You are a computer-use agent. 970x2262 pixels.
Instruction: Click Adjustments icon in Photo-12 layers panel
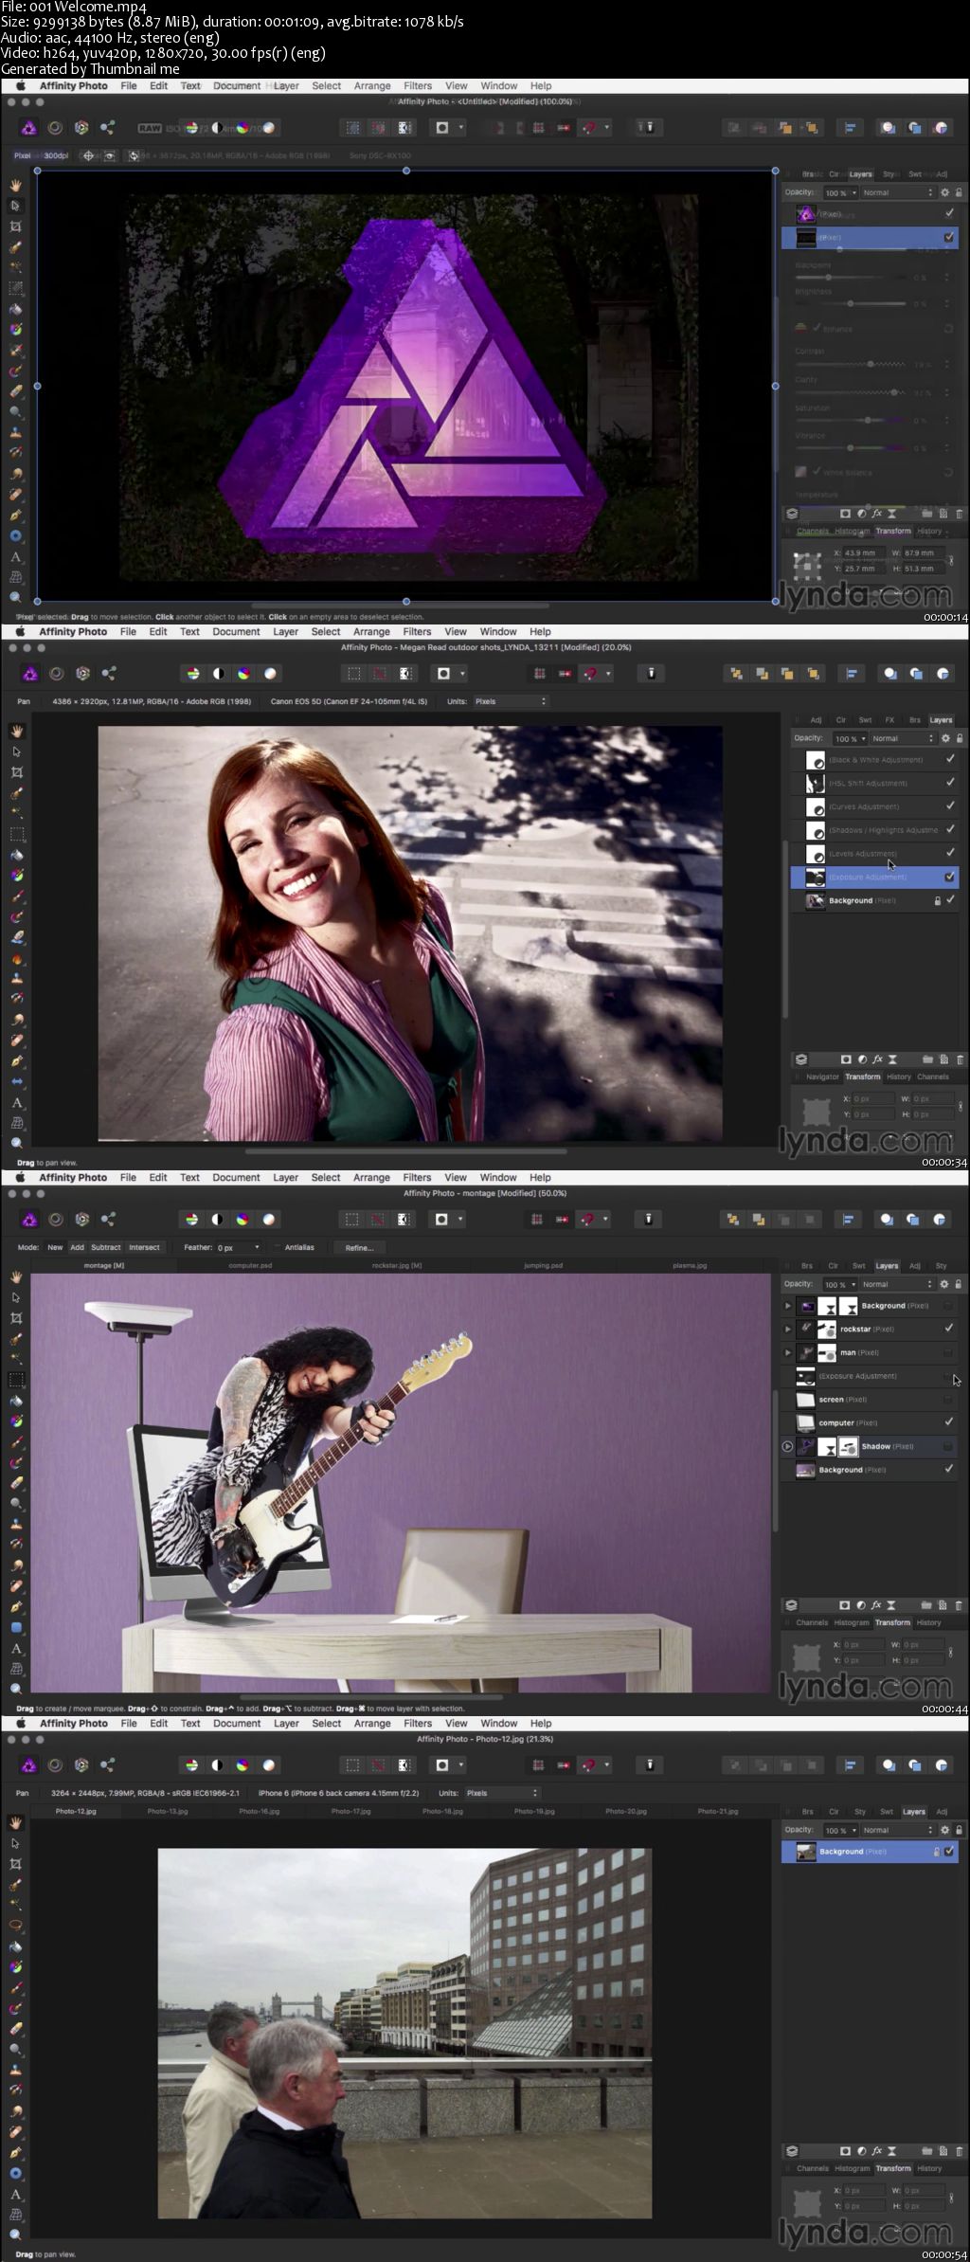863,2151
